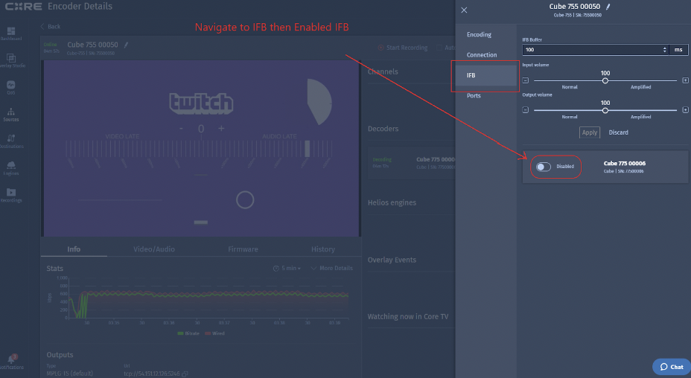Screen dimensions: 691x378
Task: Close the encoder settings side panel
Action: click(464, 10)
